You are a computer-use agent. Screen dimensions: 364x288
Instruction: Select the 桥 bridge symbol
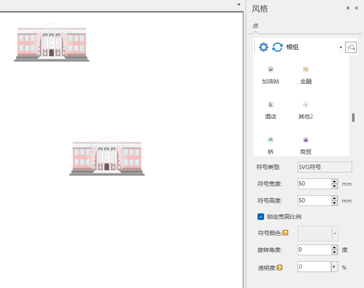[271, 146]
